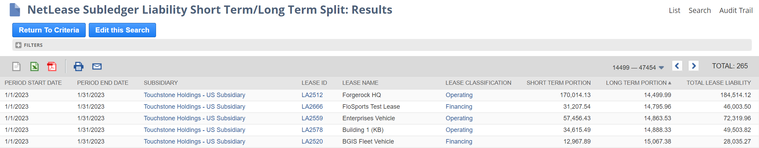Open the List menu link
759x148 pixels.
[x=674, y=11]
